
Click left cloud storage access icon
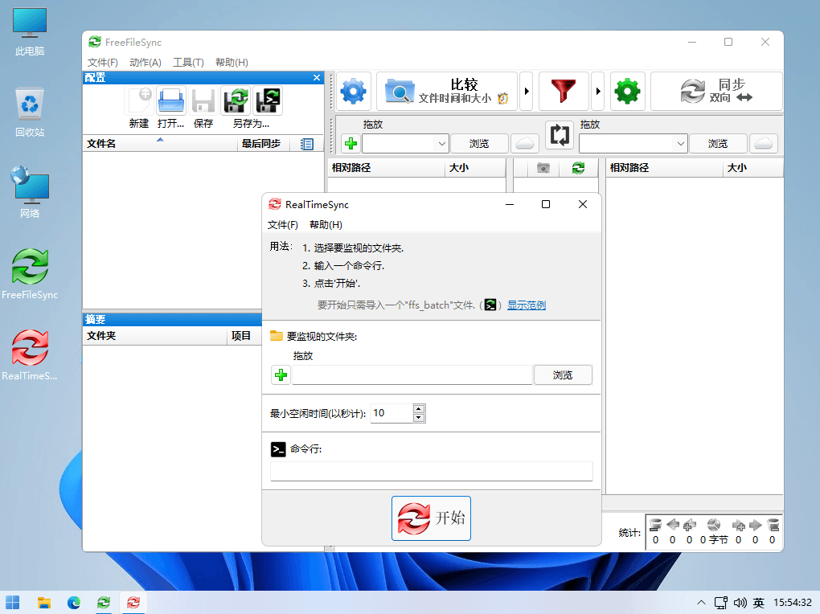click(524, 143)
